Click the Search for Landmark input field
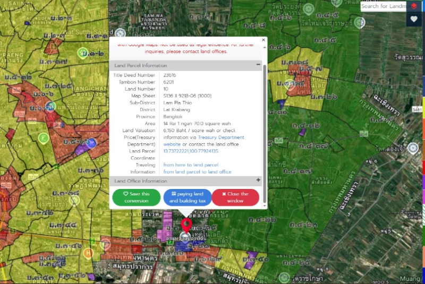The width and height of the screenshot is (425, 284). (384, 6)
